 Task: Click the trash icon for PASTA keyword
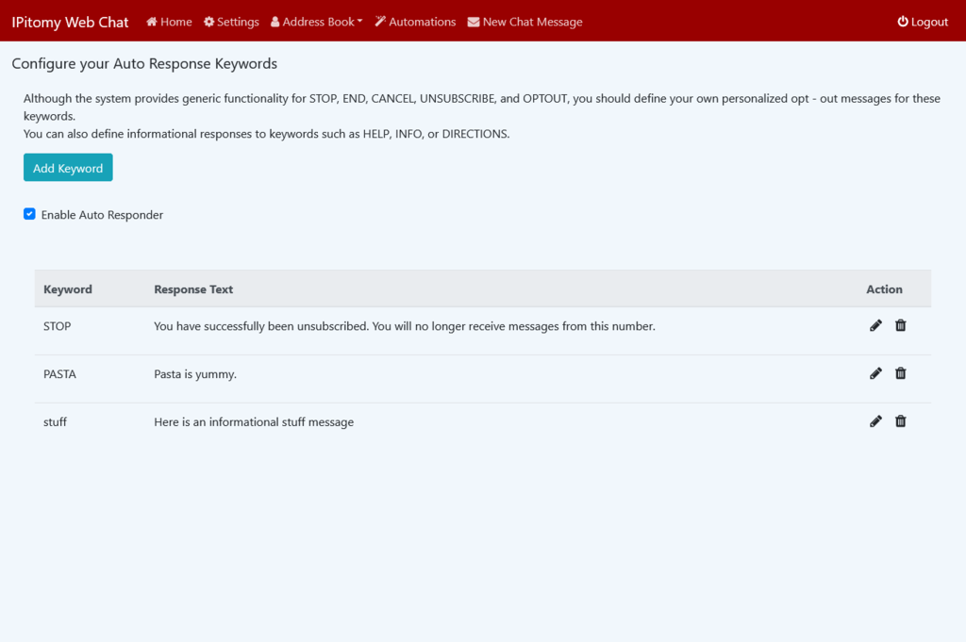900,373
